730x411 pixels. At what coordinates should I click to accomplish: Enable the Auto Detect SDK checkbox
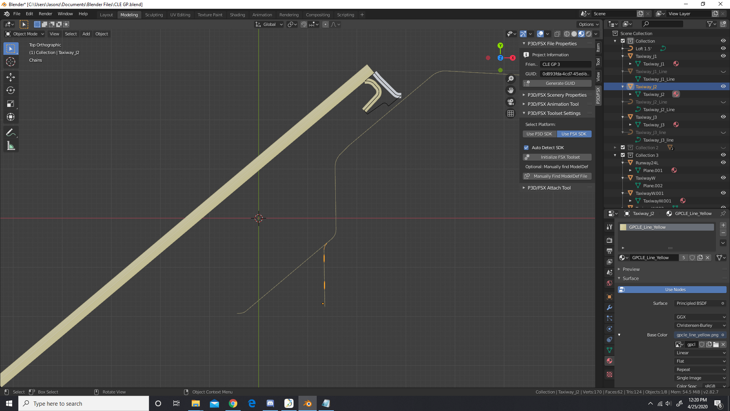[x=526, y=147]
